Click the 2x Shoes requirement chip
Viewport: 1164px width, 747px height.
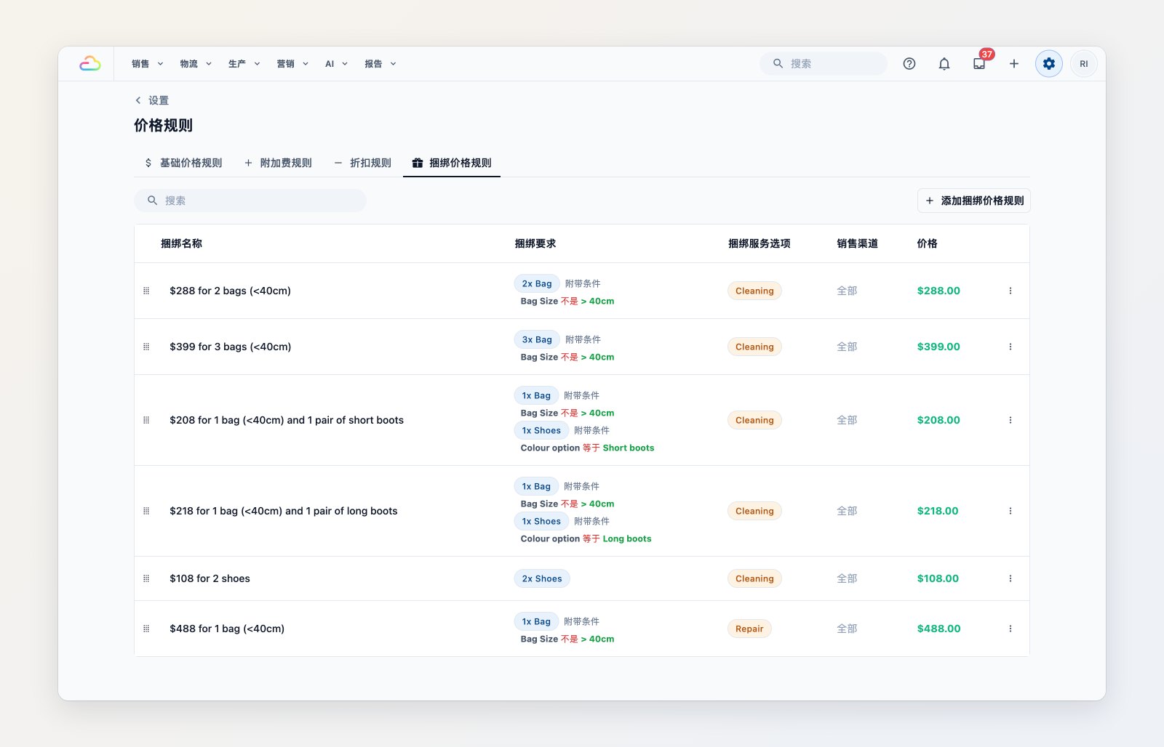[542, 578]
